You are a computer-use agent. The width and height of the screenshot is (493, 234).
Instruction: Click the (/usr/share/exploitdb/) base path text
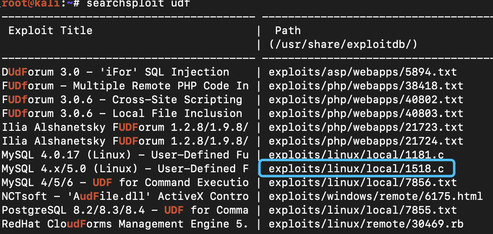click(343, 44)
